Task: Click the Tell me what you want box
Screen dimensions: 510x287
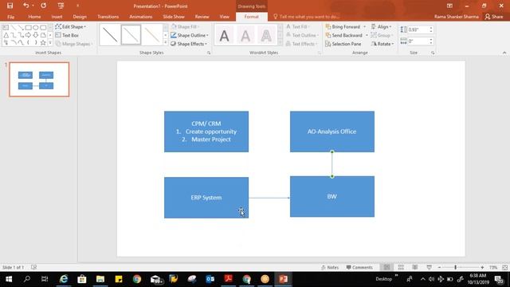Action: tap(306, 17)
